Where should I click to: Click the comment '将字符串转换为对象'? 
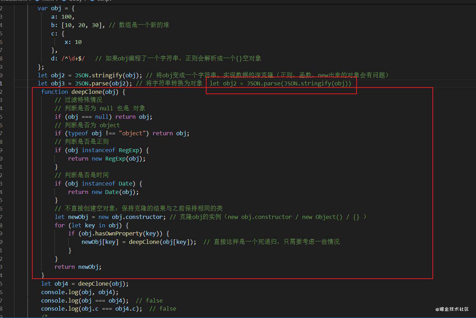[x=174, y=83]
